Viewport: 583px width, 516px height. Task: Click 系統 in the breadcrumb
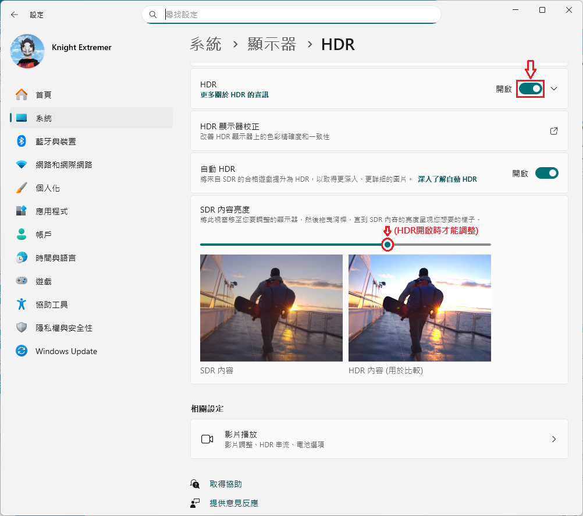tap(205, 44)
